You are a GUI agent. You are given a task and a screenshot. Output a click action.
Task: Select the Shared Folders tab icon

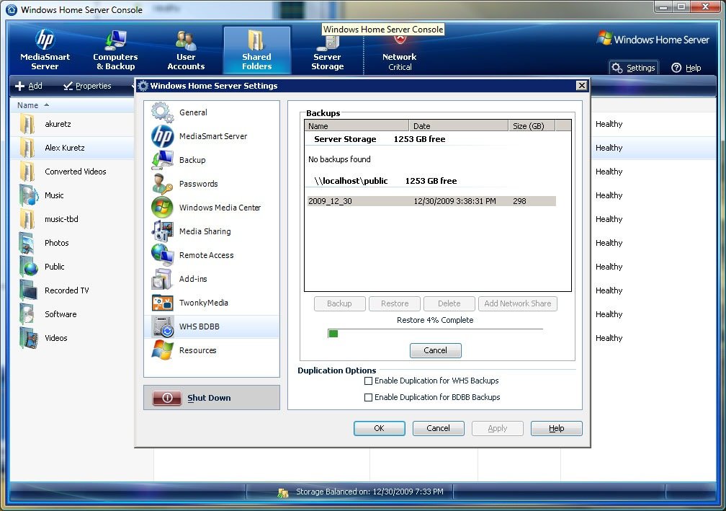[256, 40]
